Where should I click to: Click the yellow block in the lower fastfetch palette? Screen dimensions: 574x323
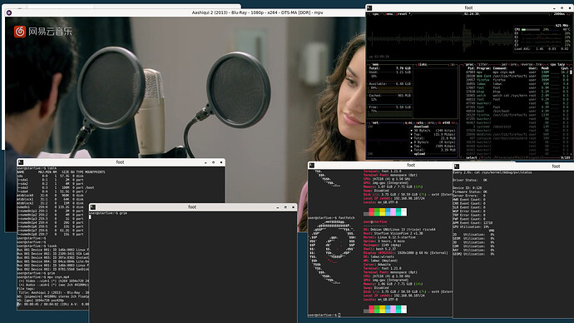point(382,310)
